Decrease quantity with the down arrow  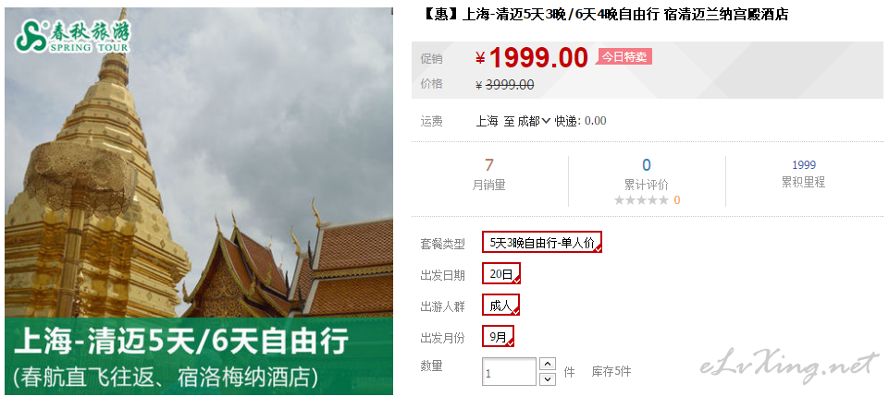coord(547,379)
